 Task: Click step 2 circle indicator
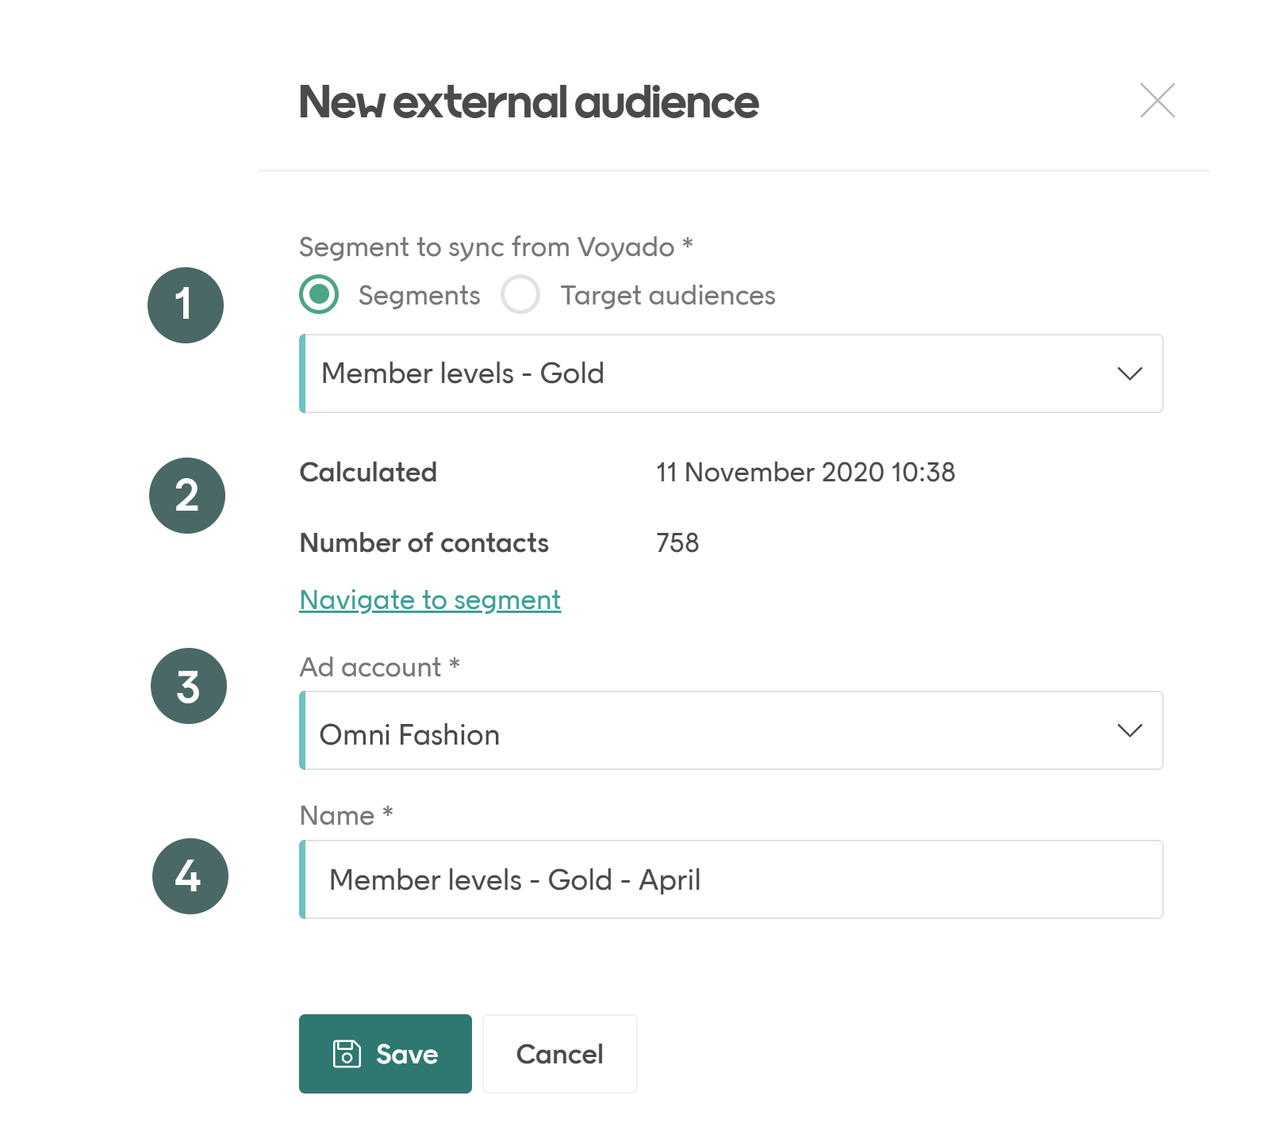(x=186, y=495)
